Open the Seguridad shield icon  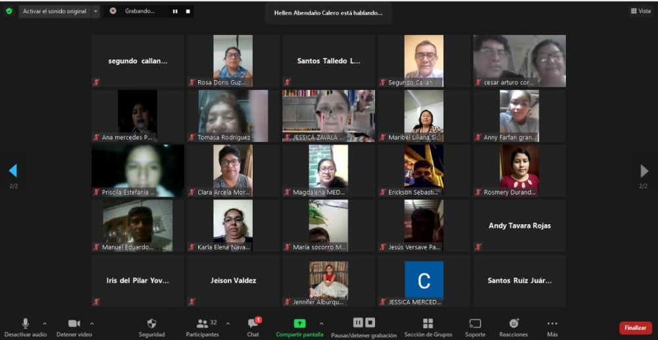click(x=151, y=324)
